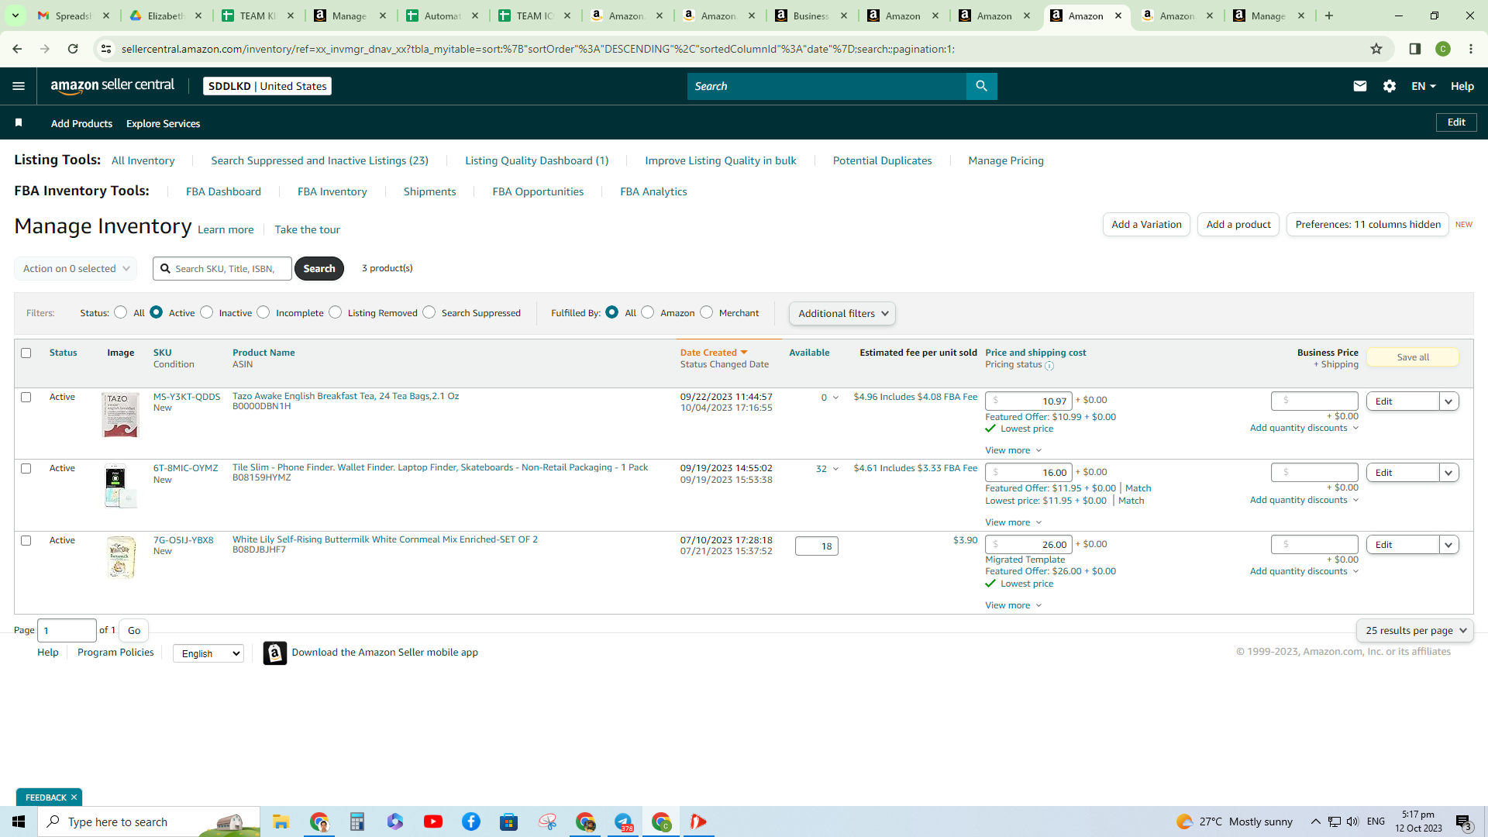Open FBA Inventory tools
1488x837 pixels.
332,191
